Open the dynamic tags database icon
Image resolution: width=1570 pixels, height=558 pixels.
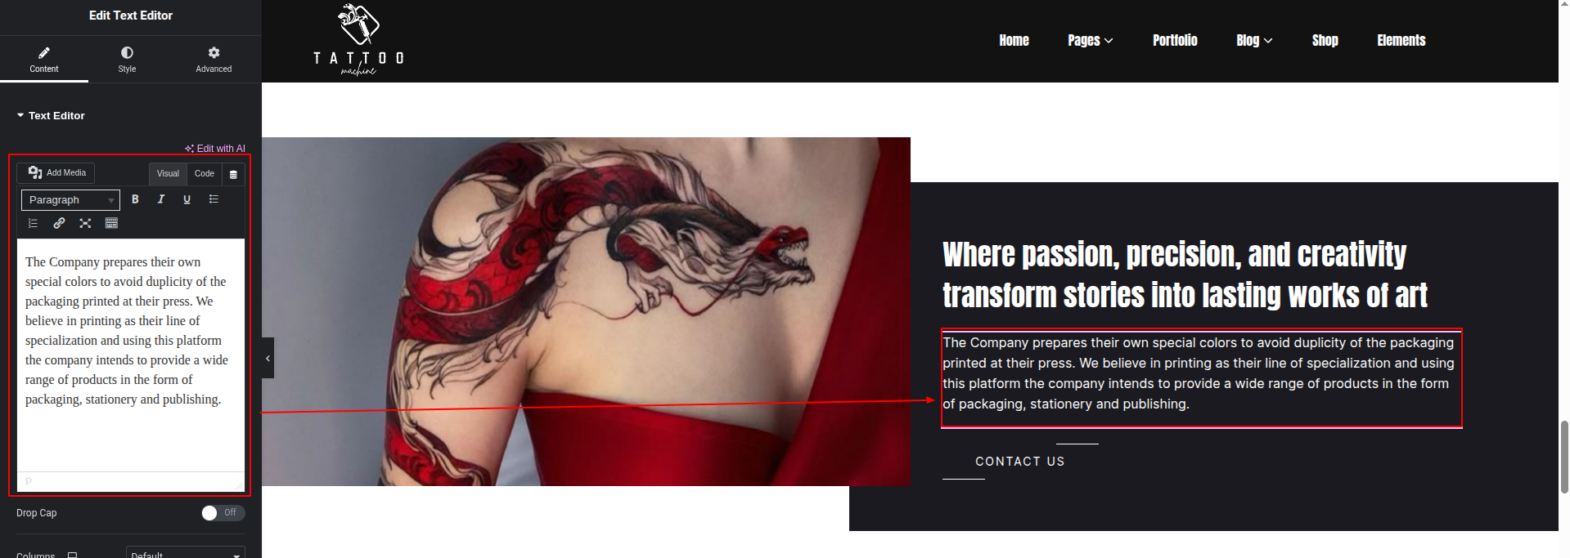point(233,174)
